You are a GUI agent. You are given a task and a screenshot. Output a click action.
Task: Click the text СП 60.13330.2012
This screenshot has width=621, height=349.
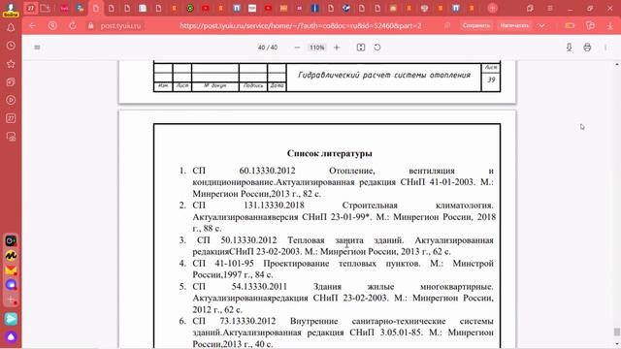click(244, 171)
